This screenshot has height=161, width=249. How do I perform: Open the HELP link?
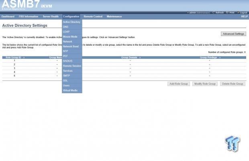244,16
